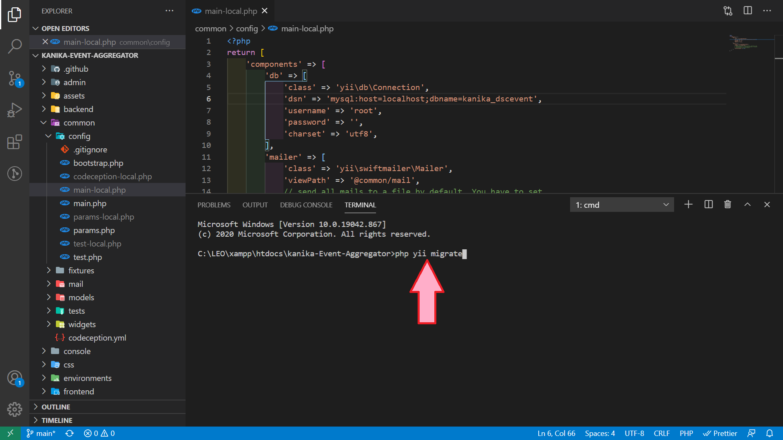The width and height of the screenshot is (783, 440).
Task: Open the Search view in activity bar
Action: click(x=15, y=46)
